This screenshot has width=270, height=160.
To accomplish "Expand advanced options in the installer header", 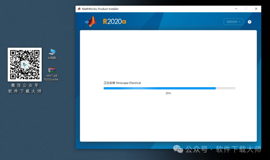I will tap(233, 22).
